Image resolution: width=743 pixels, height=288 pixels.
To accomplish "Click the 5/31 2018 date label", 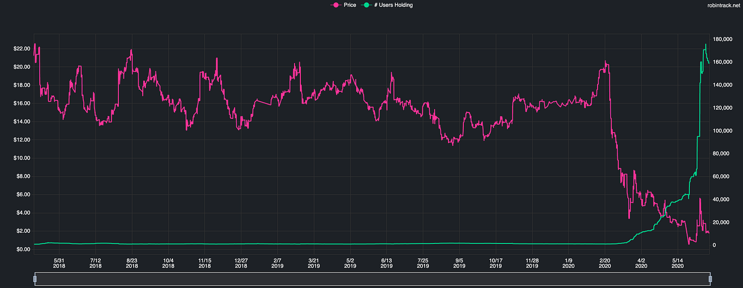I will pyautogui.click(x=59, y=263).
